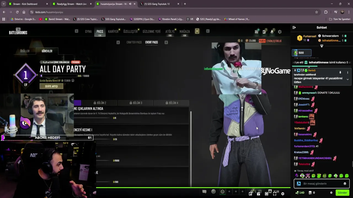Click Schwarzdorn in gift leaderboard
The image size is (353, 198).
[x=330, y=36]
